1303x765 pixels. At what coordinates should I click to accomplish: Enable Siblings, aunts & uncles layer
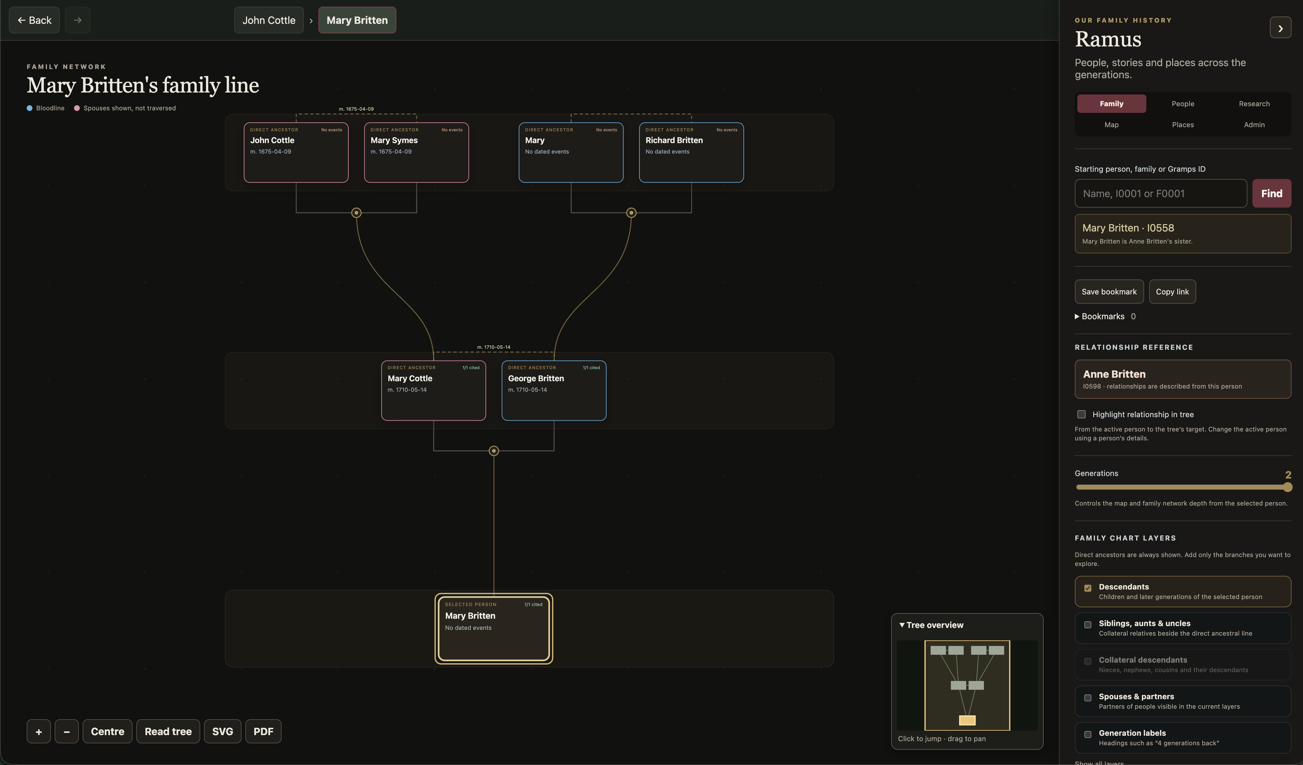click(x=1088, y=625)
